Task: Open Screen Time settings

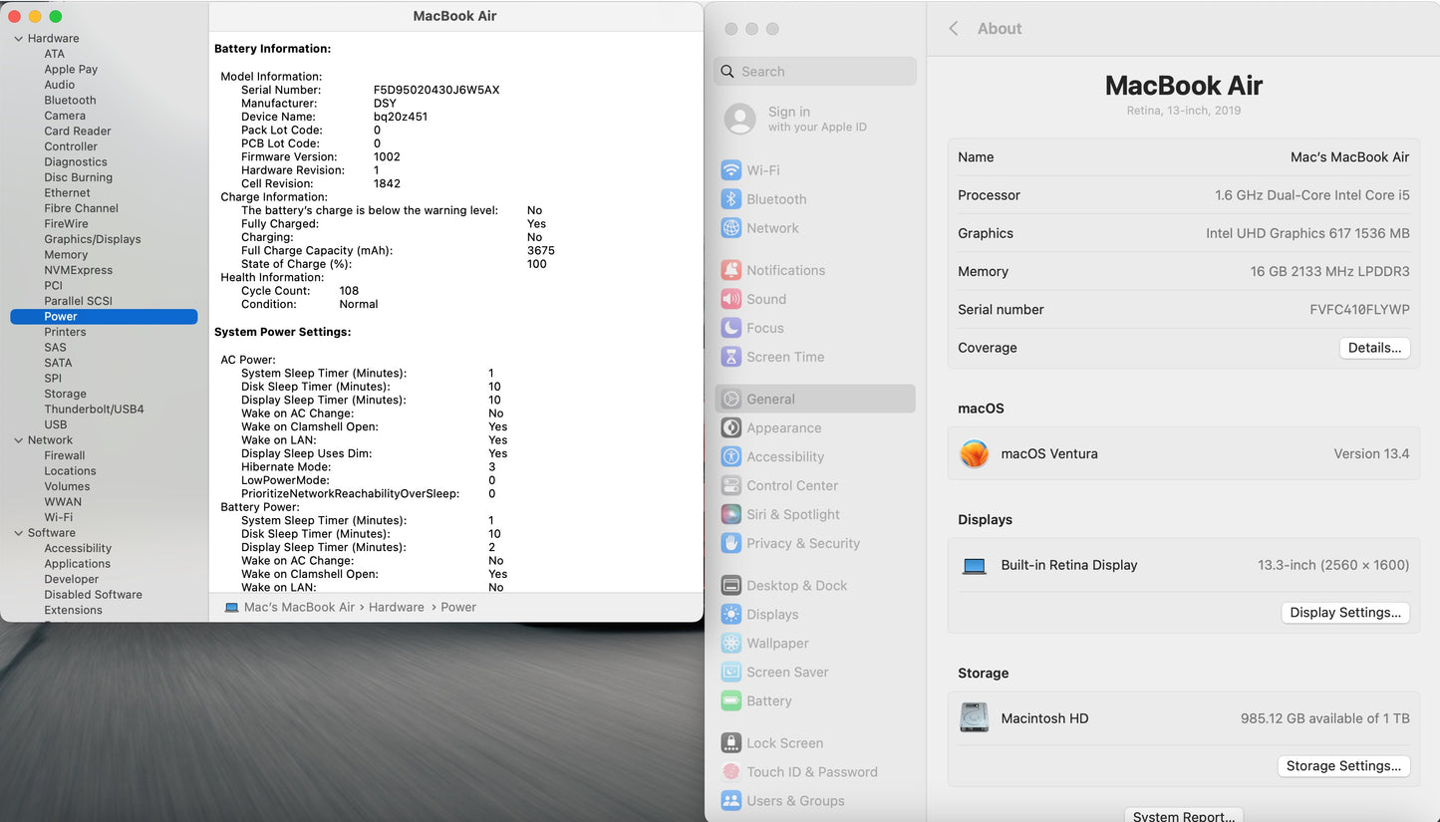Action: point(786,356)
